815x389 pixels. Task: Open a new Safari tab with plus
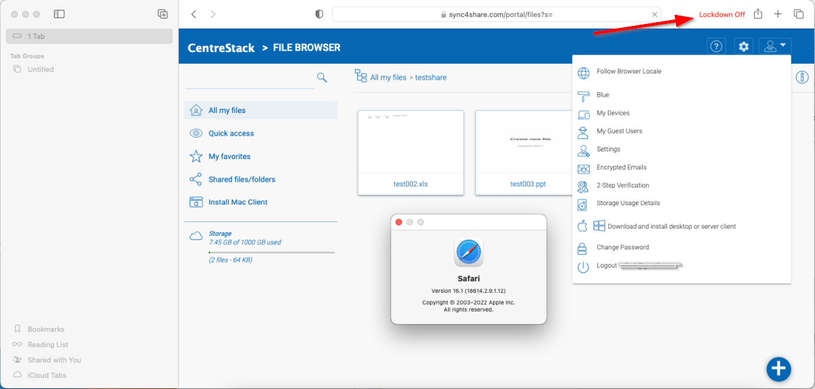[778, 14]
